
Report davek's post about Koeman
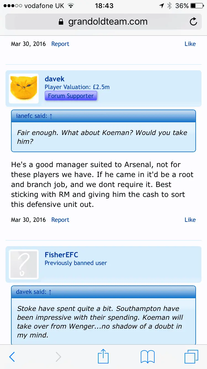coord(60,220)
